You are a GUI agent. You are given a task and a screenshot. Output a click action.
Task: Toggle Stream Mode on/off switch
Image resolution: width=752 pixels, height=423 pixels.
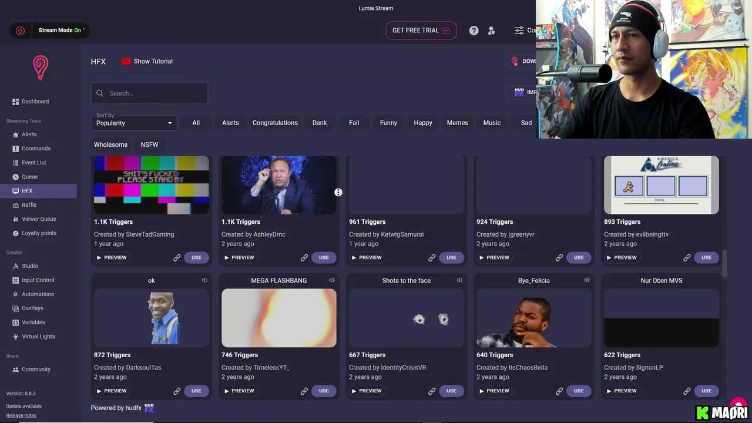point(49,31)
